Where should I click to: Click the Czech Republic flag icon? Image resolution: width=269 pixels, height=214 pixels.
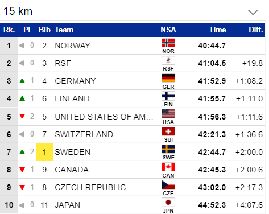(168, 185)
